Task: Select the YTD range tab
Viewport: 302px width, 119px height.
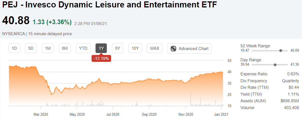Action: [83, 48]
